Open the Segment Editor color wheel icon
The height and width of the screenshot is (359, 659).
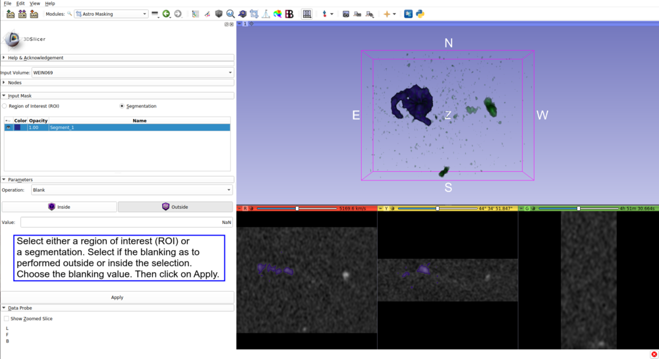(x=277, y=14)
